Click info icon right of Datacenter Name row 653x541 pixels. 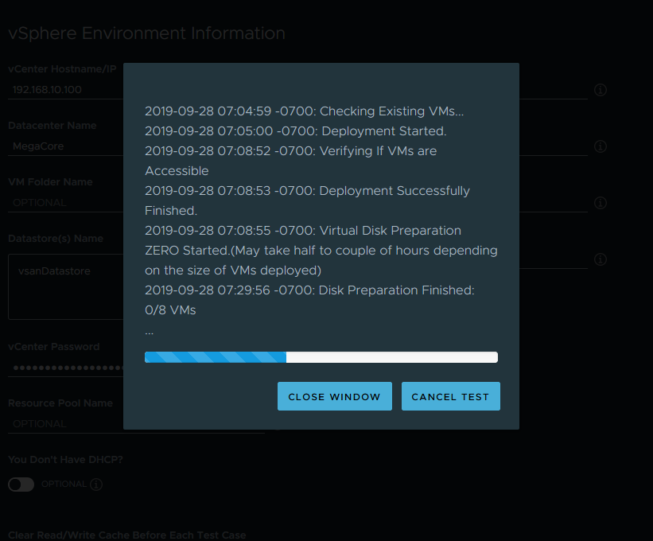601,146
